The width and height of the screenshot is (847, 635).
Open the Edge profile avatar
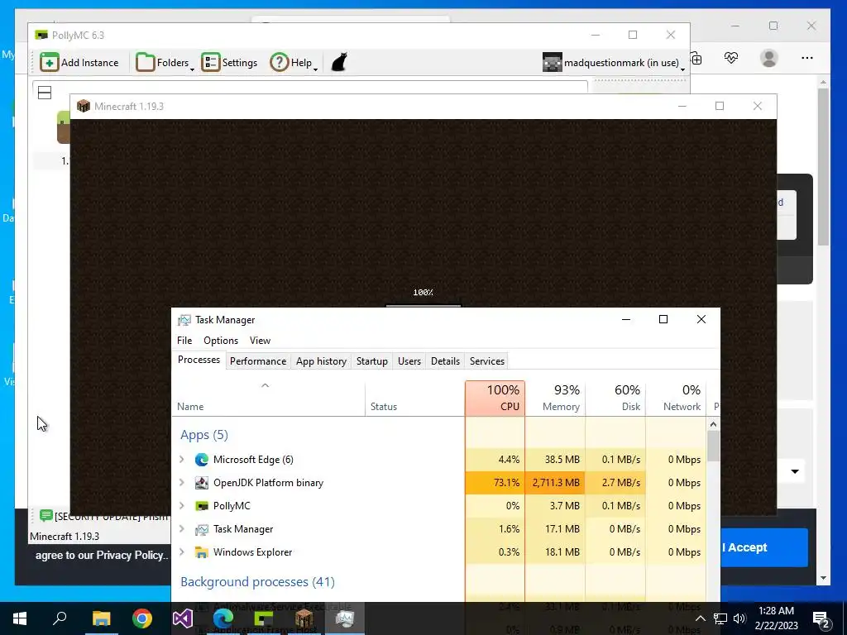768,58
